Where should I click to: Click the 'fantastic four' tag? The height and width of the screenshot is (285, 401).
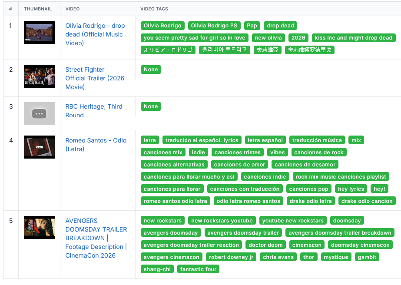pyautogui.click(x=198, y=269)
